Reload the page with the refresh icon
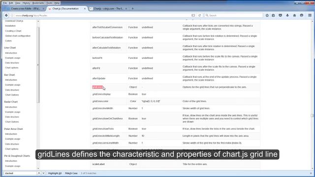Viewport: 315px width, 177px height. pos(199,15)
